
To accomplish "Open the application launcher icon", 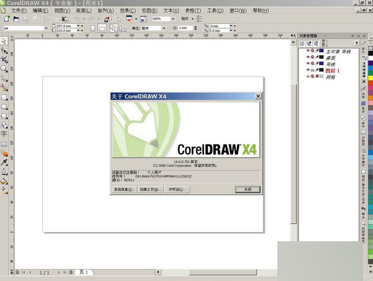I will pyautogui.click(x=129, y=19).
